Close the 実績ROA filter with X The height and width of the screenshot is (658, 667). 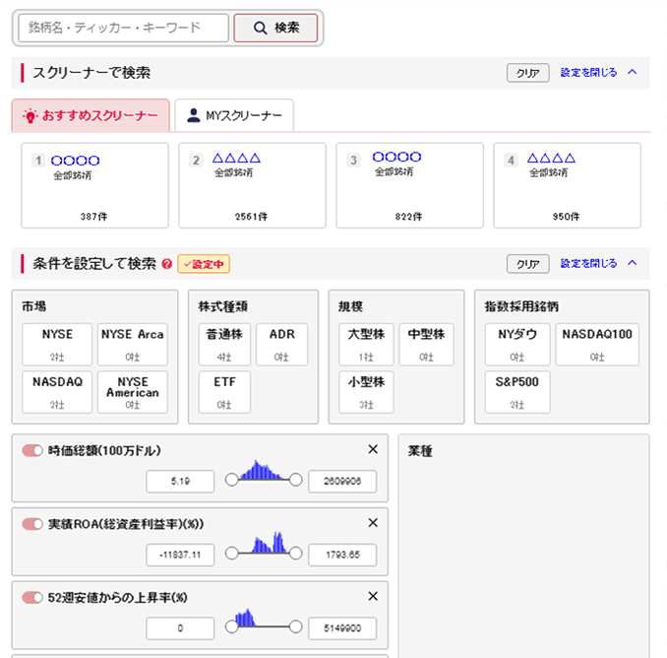(x=373, y=523)
